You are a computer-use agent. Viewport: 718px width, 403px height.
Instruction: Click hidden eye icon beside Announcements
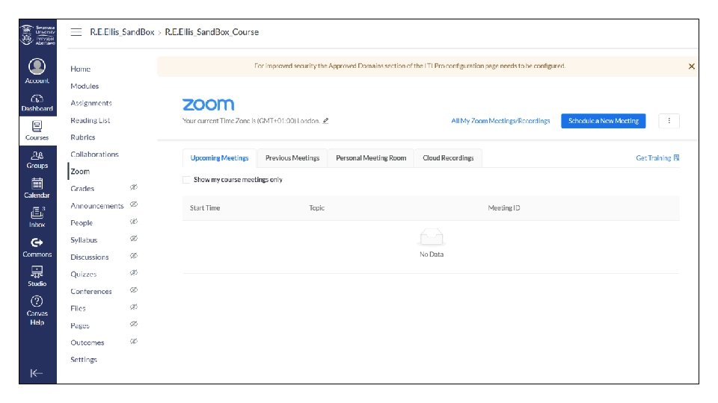coord(134,204)
